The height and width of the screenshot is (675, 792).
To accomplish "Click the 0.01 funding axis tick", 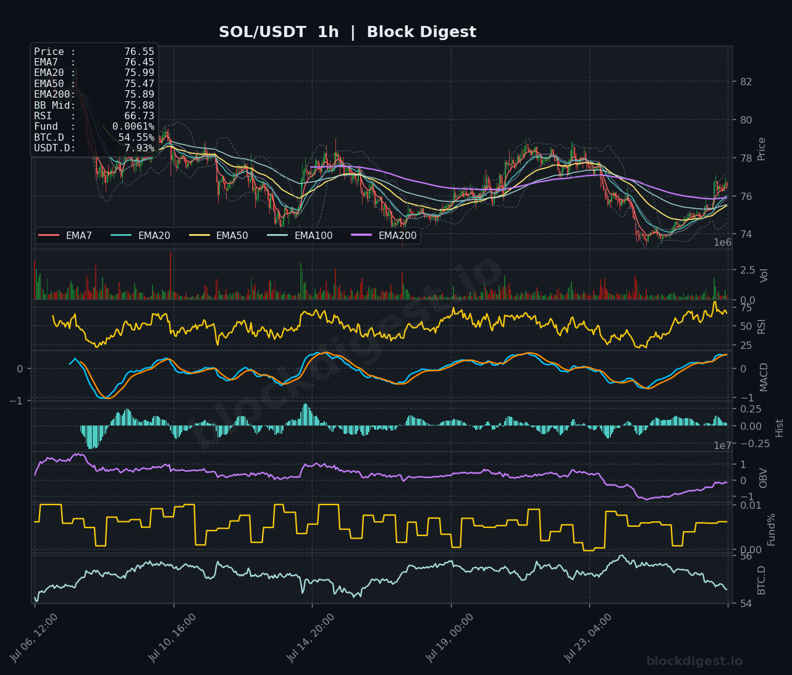I will [x=751, y=505].
